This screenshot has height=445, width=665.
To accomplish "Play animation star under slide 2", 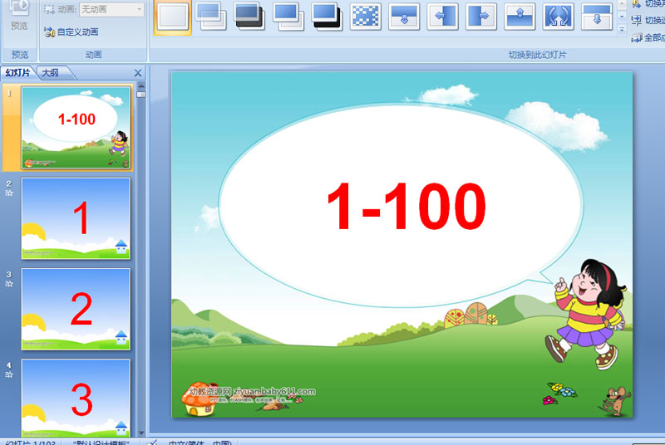I will (9, 193).
